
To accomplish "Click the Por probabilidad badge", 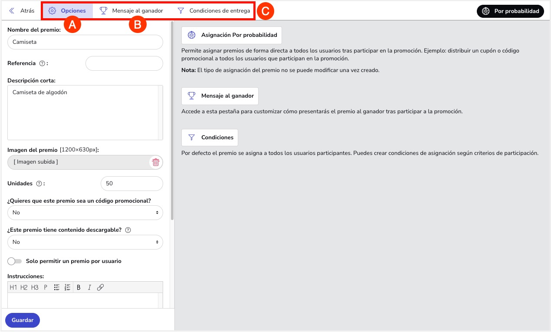I will tap(510, 12).
